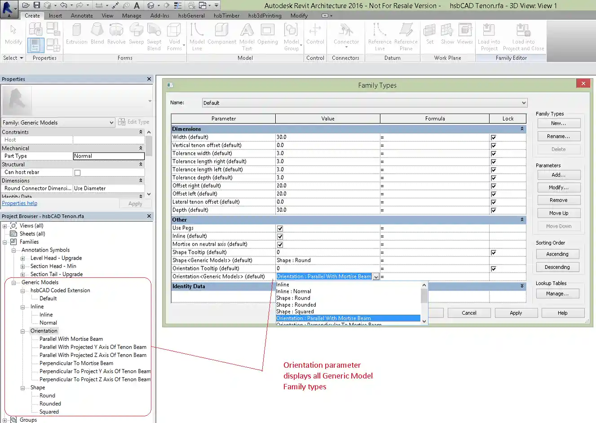Disable the Mortise on neutral axis checkbox
596x423 pixels.
279,244
